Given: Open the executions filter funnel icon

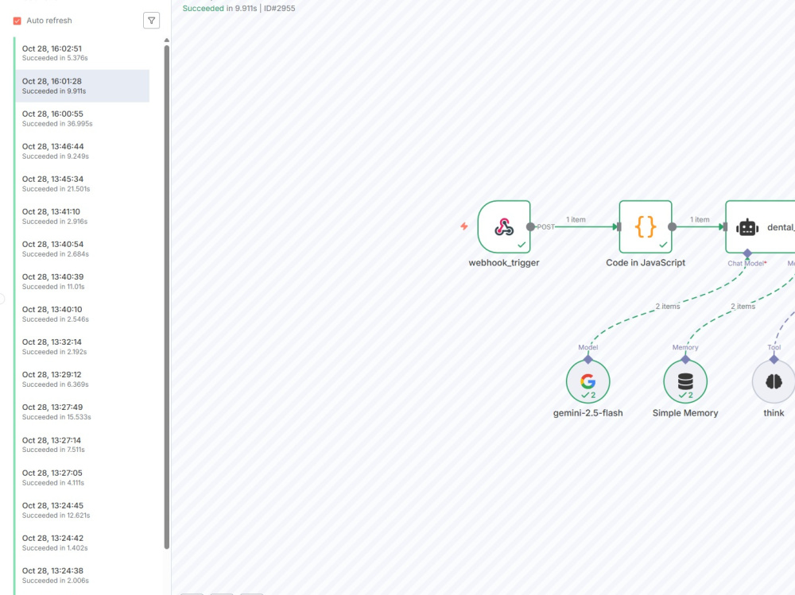Looking at the screenshot, I should (x=151, y=21).
